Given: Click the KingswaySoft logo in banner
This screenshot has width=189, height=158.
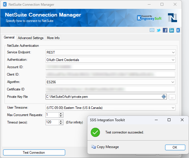Looking at the screenshot, I should [x=149, y=18].
